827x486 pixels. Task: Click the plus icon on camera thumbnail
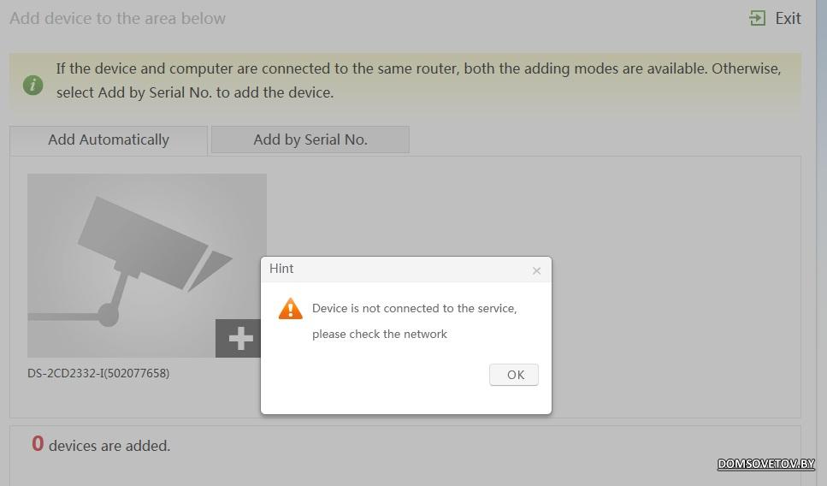[240, 338]
